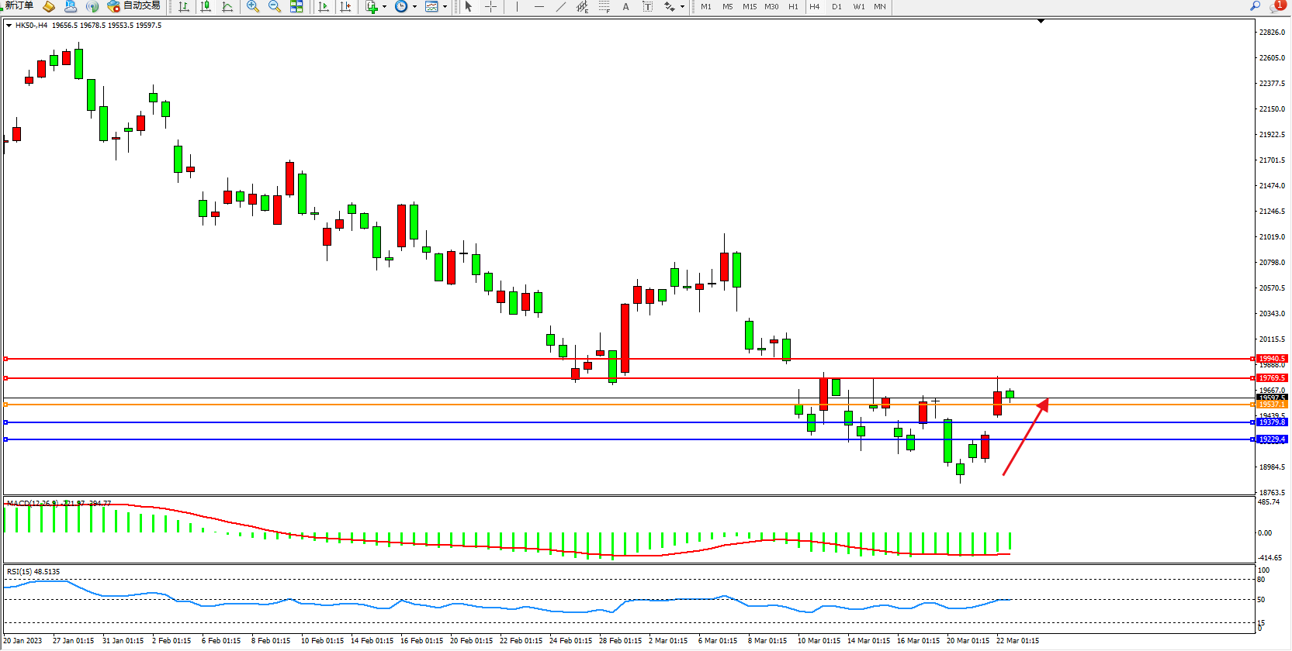Open the search magnifier at top right

[1255, 6]
